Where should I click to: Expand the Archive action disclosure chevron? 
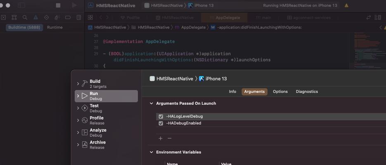[x=78, y=145]
